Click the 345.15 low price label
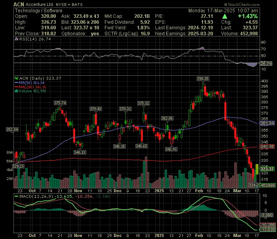Screen dimensions: 277x239 pyautogui.click(x=120, y=146)
